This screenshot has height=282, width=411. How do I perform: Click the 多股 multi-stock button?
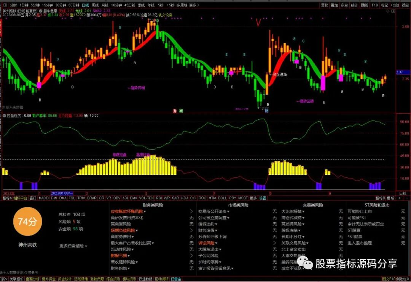coord(344,5)
